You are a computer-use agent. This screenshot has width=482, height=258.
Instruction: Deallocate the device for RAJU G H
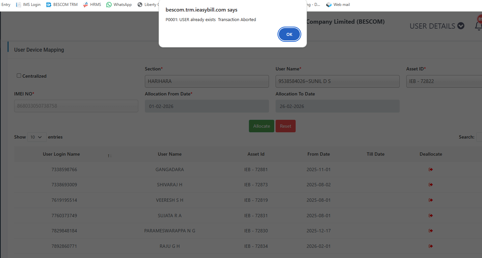click(431, 246)
